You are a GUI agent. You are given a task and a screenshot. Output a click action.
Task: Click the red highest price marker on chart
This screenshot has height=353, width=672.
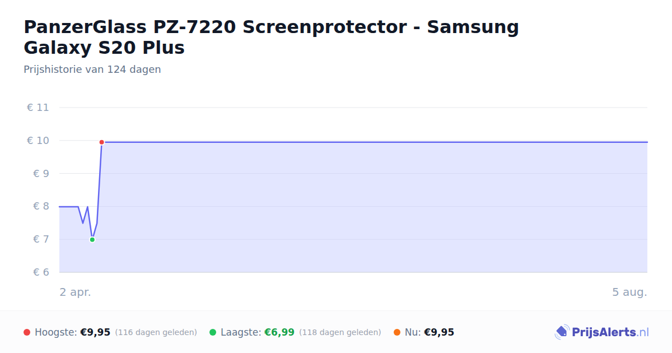coord(101,142)
